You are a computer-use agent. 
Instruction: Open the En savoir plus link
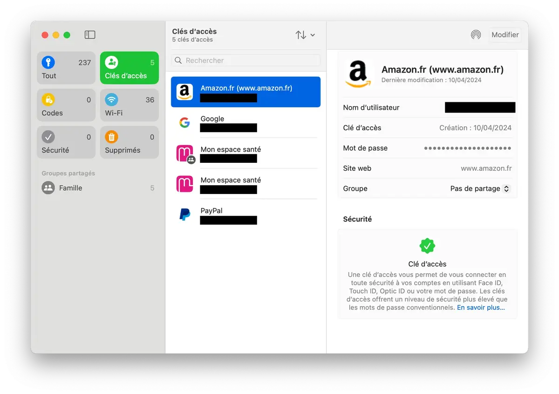click(x=481, y=307)
